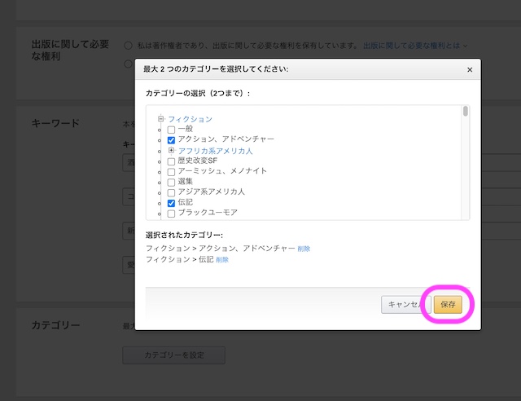Image resolution: width=521 pixels, height=401 pixels.
Task: Uncheck the アクション、アドベンチャー checkbox
Action: [x=171, y=140]
